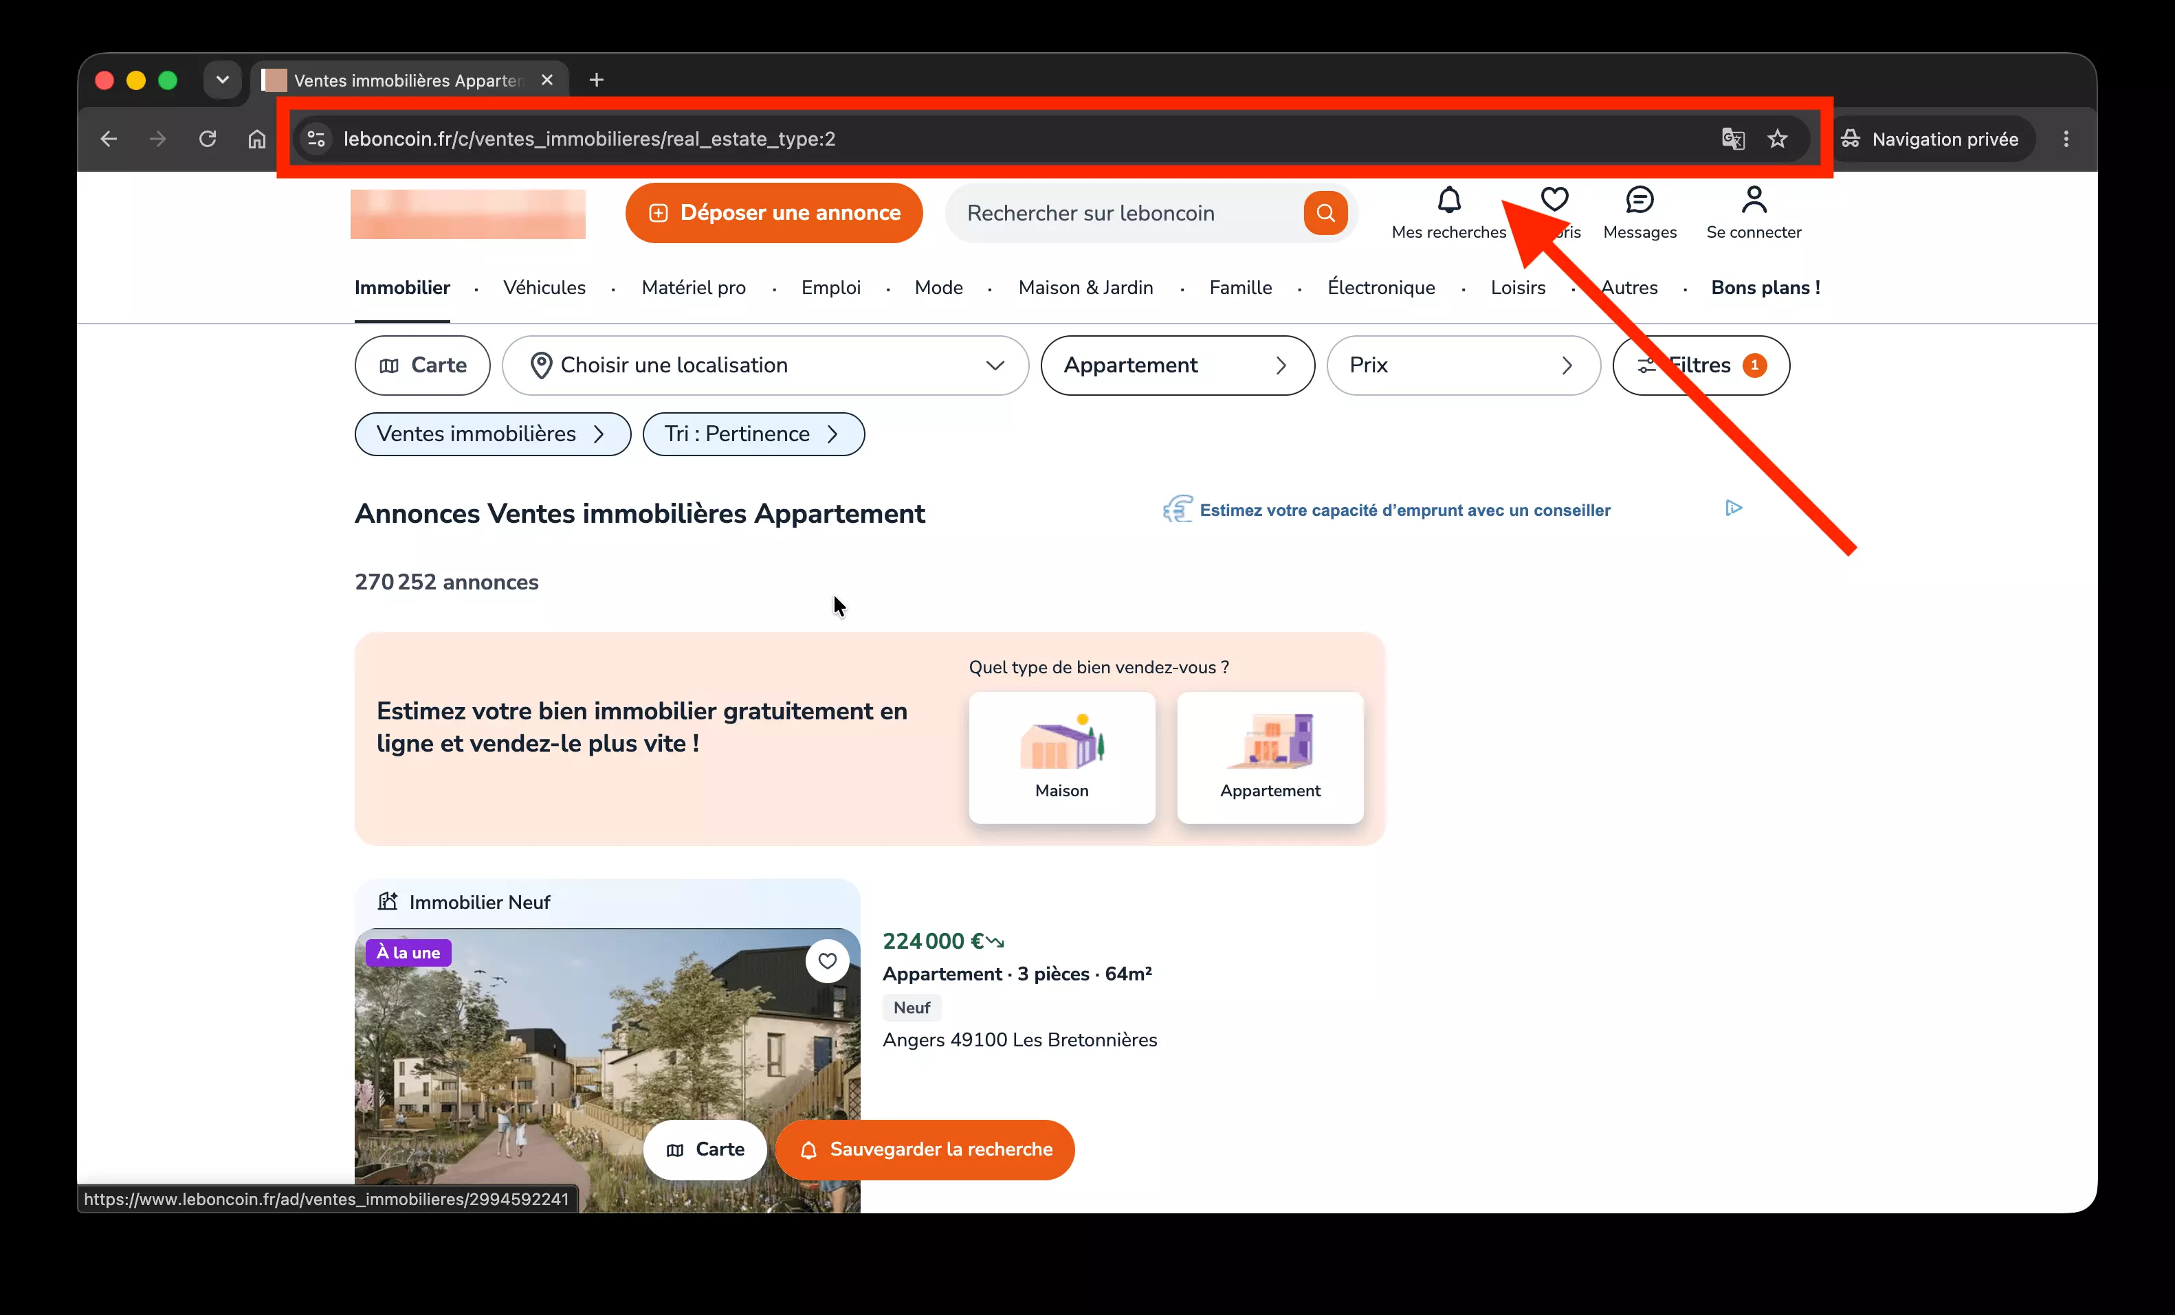2175x1315 pixels.
Task: Open the ad choices triangle icon
Action: click(x=1734, y=508)
